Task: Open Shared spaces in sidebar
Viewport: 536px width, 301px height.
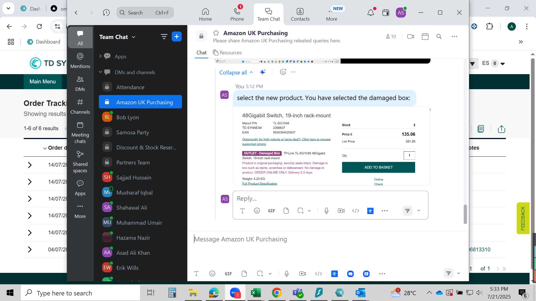Action: 80,162
